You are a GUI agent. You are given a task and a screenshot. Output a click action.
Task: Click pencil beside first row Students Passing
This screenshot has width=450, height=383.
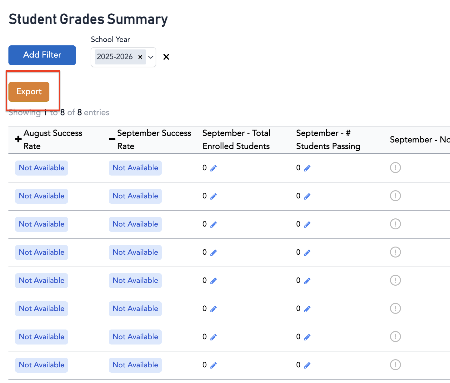[x=307, y=168]
